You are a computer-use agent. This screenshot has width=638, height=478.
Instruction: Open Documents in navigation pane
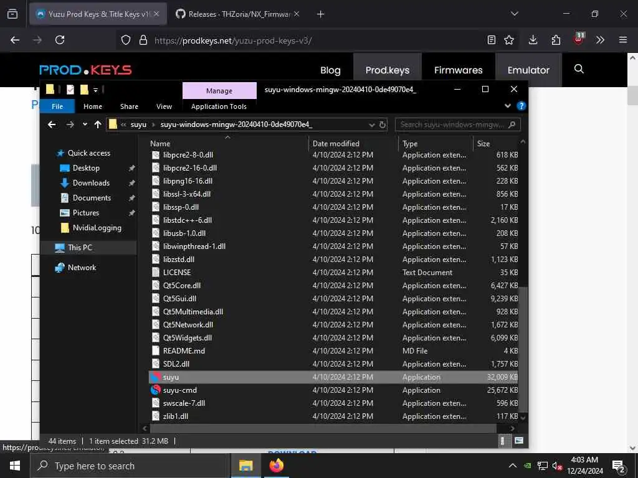pyautogui.click(x=92, y=198)
